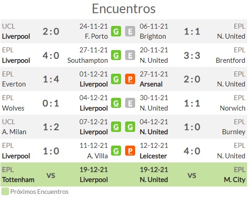This screenshot has height=197, width=248.
Task: Click green G badge for Wolves vs Liverpool
Action: pyautogui.click(x=116, y=103)
